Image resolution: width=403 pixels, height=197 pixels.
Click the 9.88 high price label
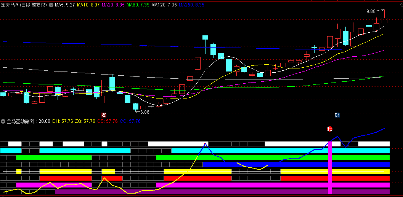(x=371, y=11)
